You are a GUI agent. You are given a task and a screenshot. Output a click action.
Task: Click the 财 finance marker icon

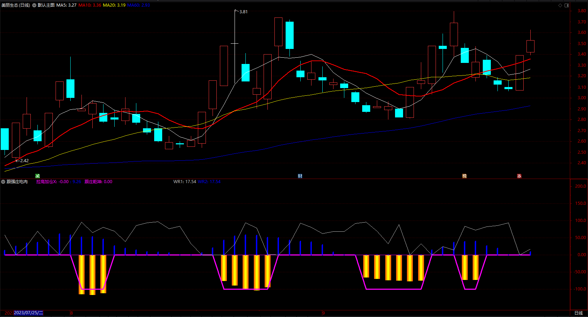point(300,176)
